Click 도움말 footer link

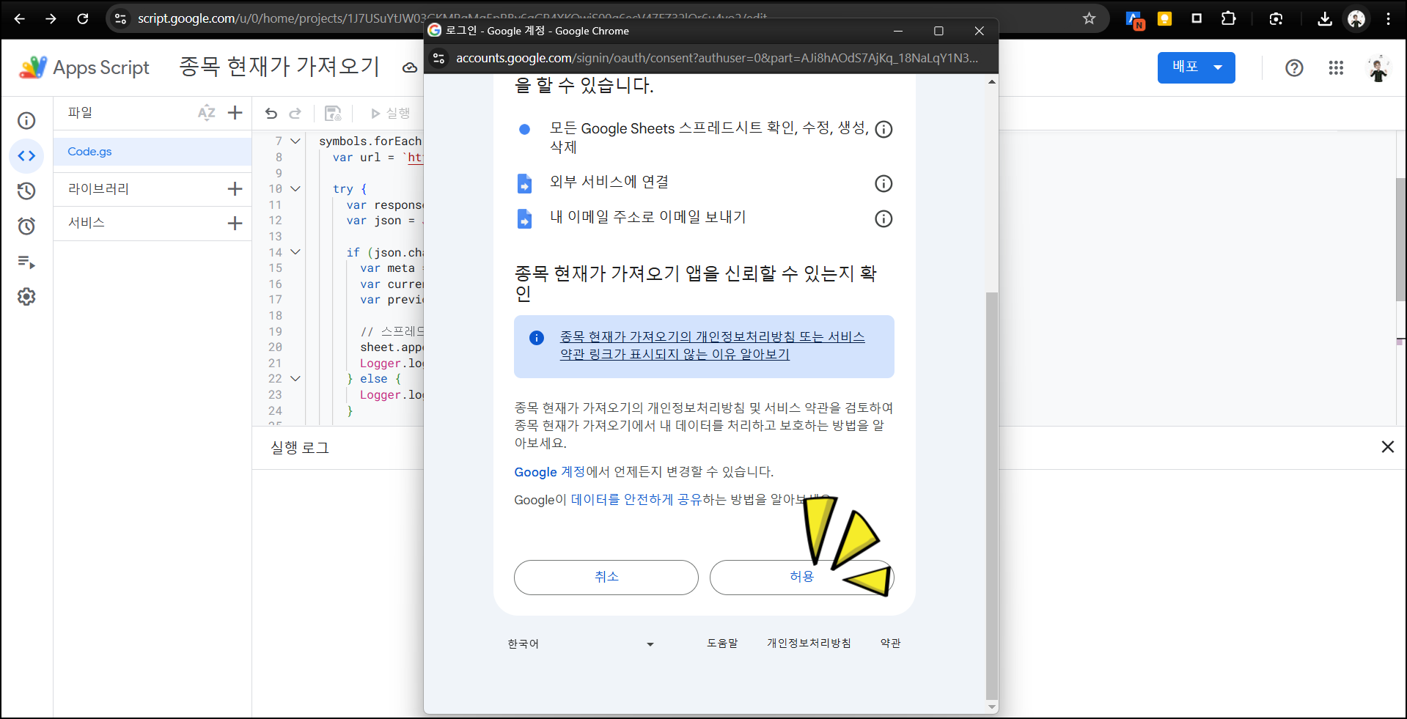[x=722, y=643]
